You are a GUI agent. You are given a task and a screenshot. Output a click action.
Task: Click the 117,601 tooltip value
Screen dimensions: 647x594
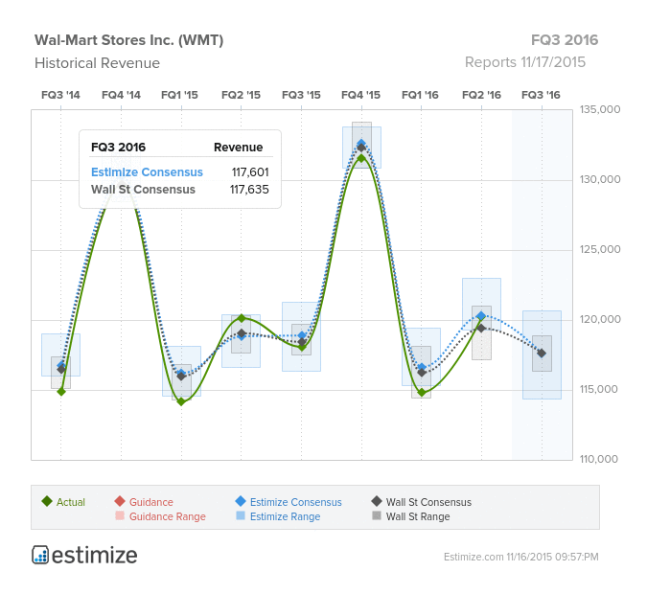250,172
